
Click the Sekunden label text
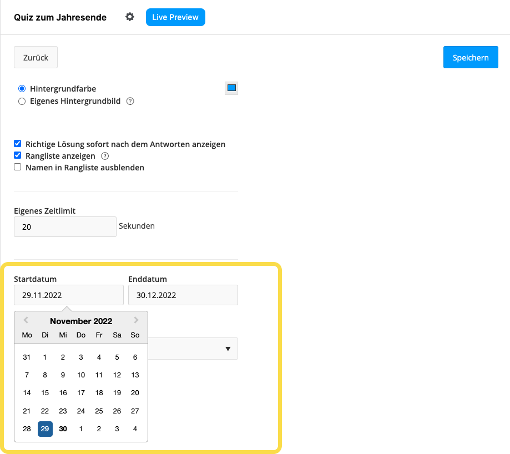tap(137, 226)
